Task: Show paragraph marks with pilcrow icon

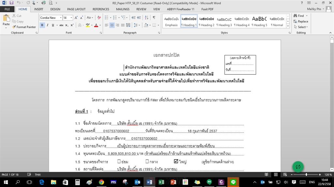Action: tap(154, 18)
